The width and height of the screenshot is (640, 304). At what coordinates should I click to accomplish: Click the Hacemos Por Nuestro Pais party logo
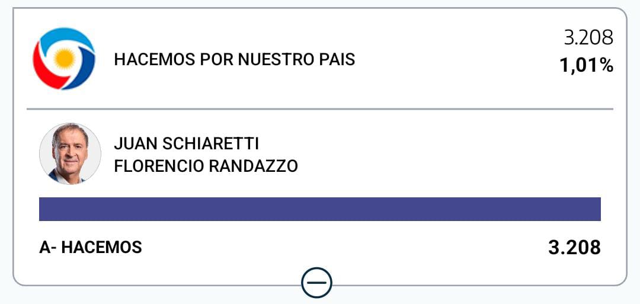pos(63,59)
